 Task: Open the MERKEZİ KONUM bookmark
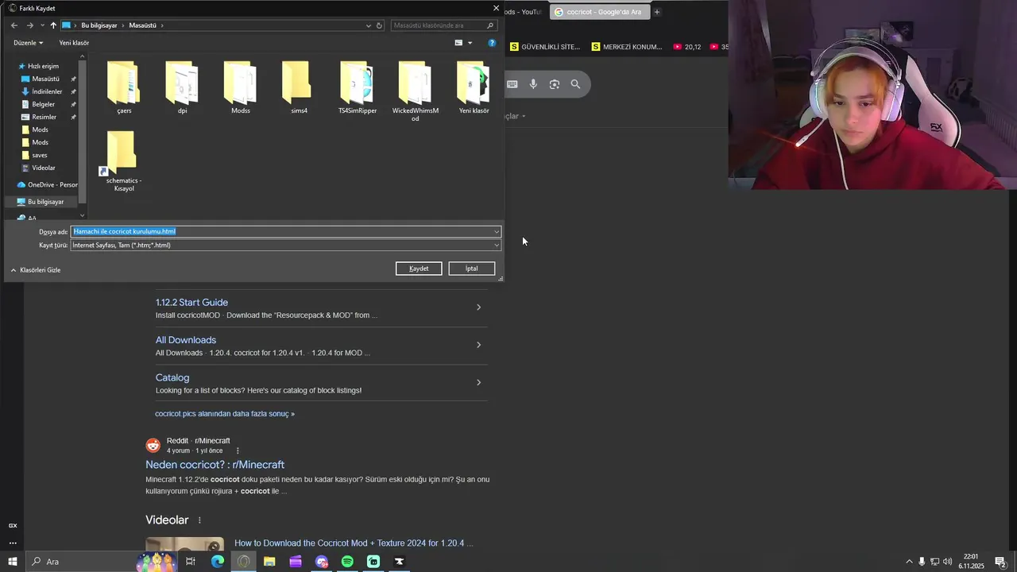[x=627, y=47]
